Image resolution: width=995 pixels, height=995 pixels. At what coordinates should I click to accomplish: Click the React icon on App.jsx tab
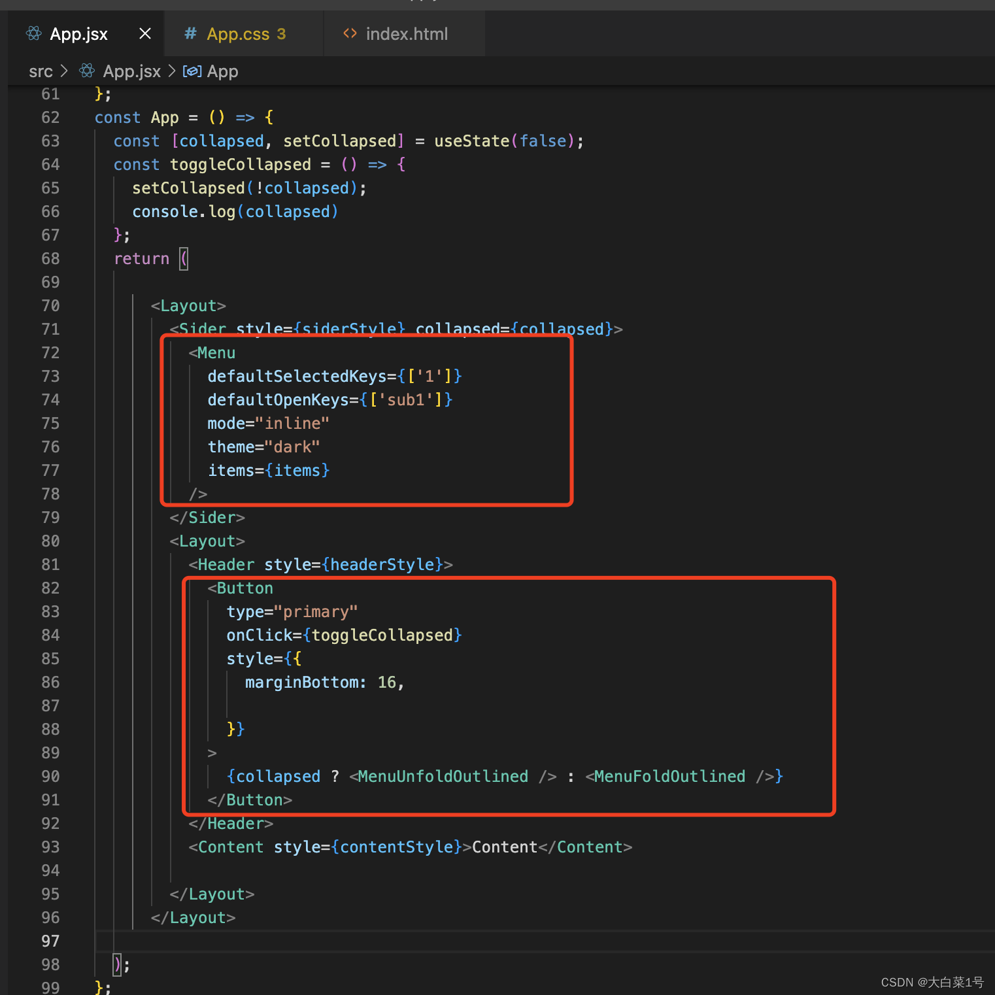34,33
